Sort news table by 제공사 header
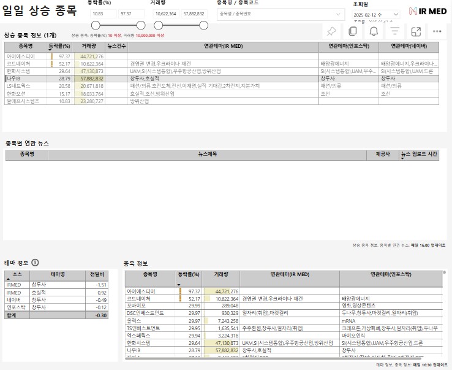The width and height of the screenshot is (452, 370). (383, 155)
